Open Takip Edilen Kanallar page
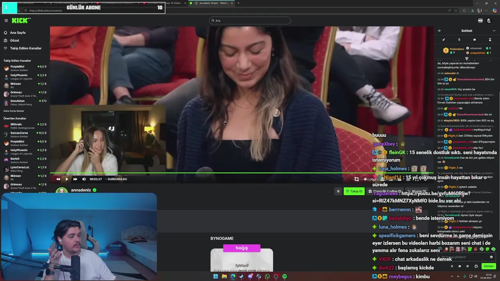The image size is (500, 281). pyautogui.click(x=26, y=48)
